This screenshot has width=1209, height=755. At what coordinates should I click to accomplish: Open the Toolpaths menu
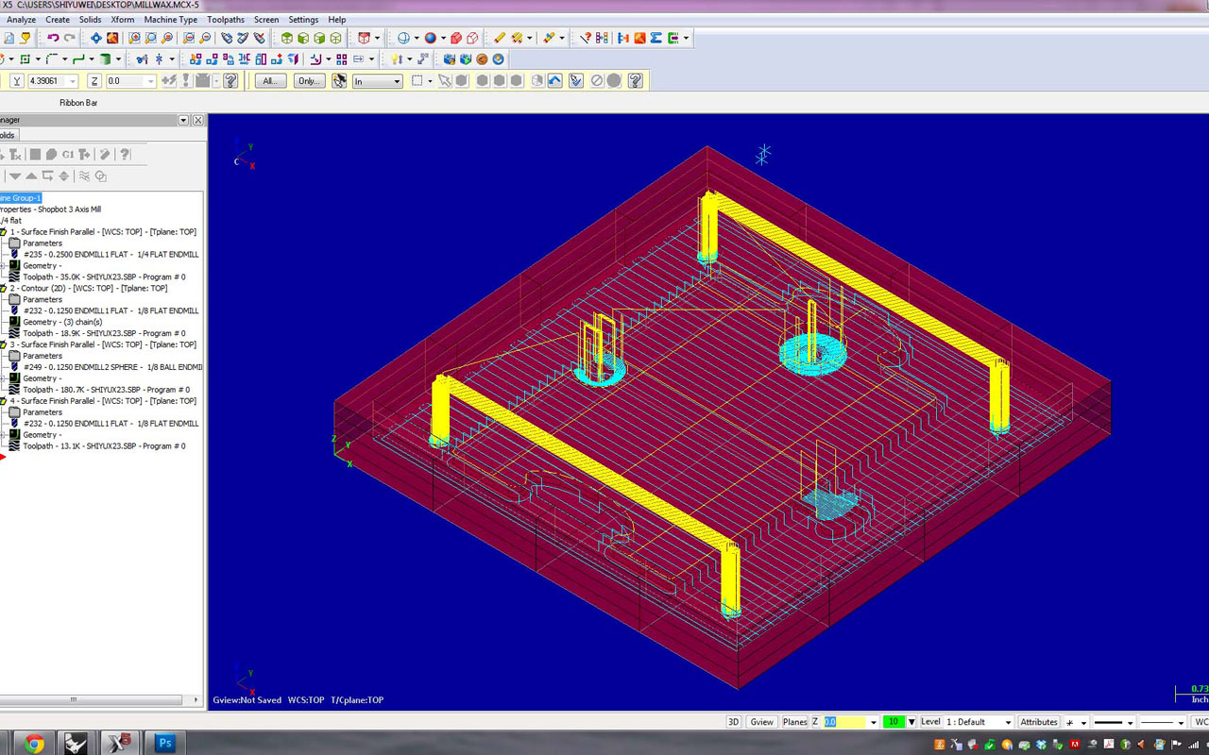[225, 20]
